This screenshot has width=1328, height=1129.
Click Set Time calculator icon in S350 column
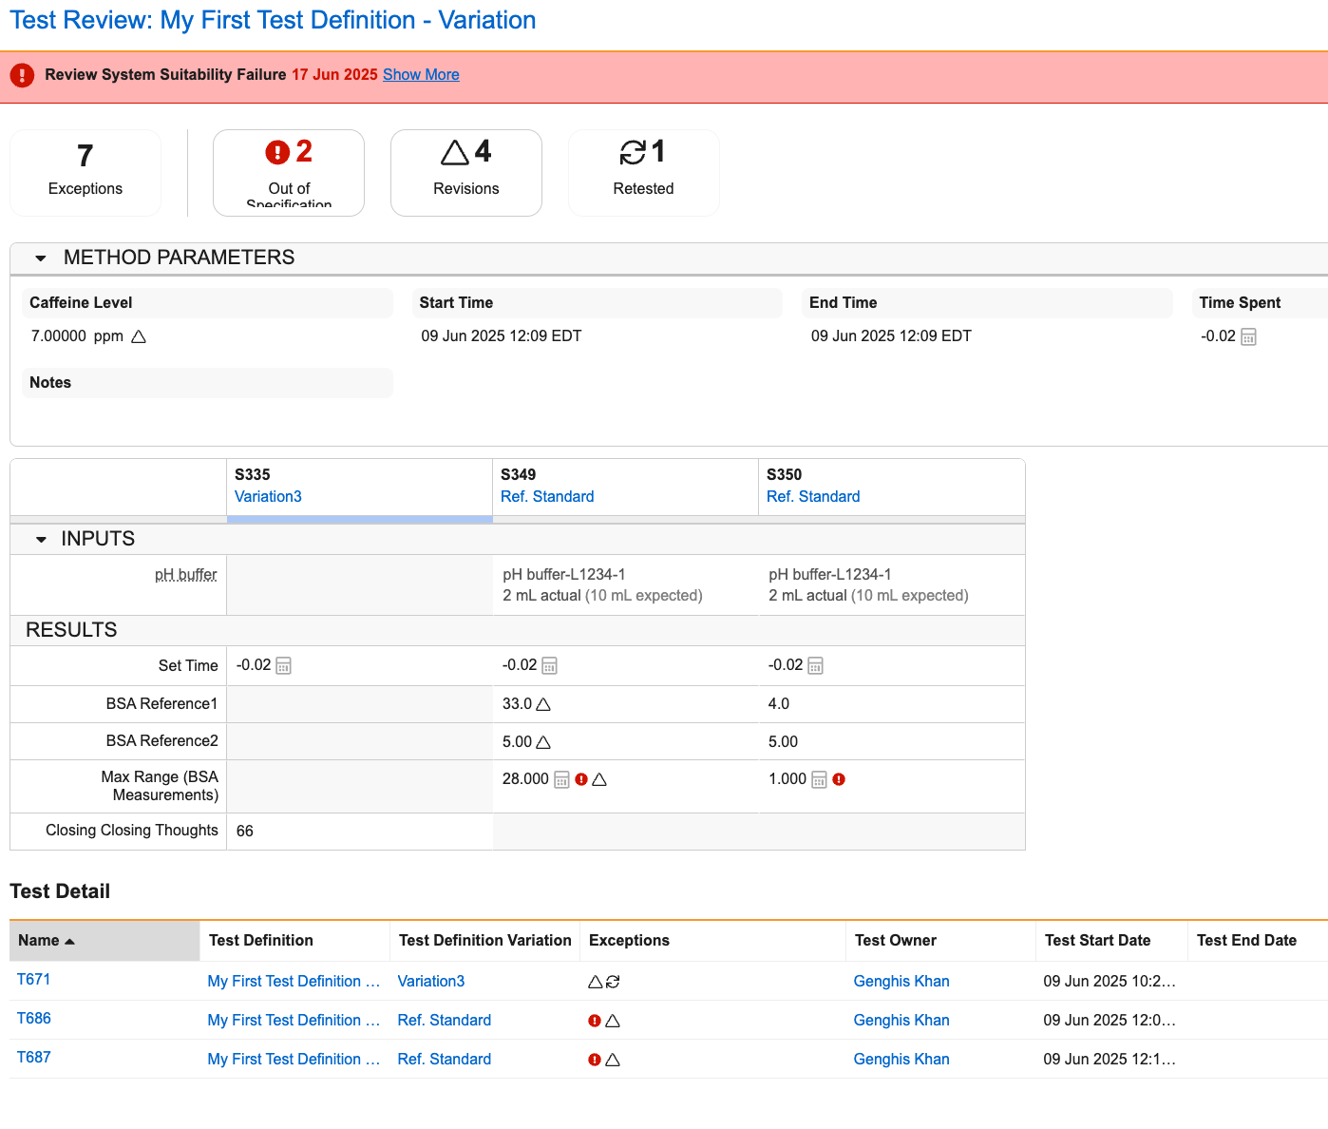[815, 665]
